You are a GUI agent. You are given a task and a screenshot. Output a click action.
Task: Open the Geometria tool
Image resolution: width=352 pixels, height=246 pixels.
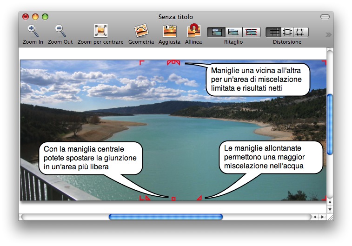141,31
